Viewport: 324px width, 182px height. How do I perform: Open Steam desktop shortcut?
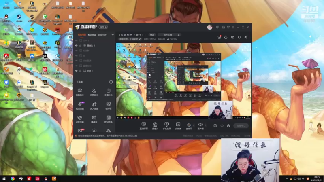click(19, 18)
